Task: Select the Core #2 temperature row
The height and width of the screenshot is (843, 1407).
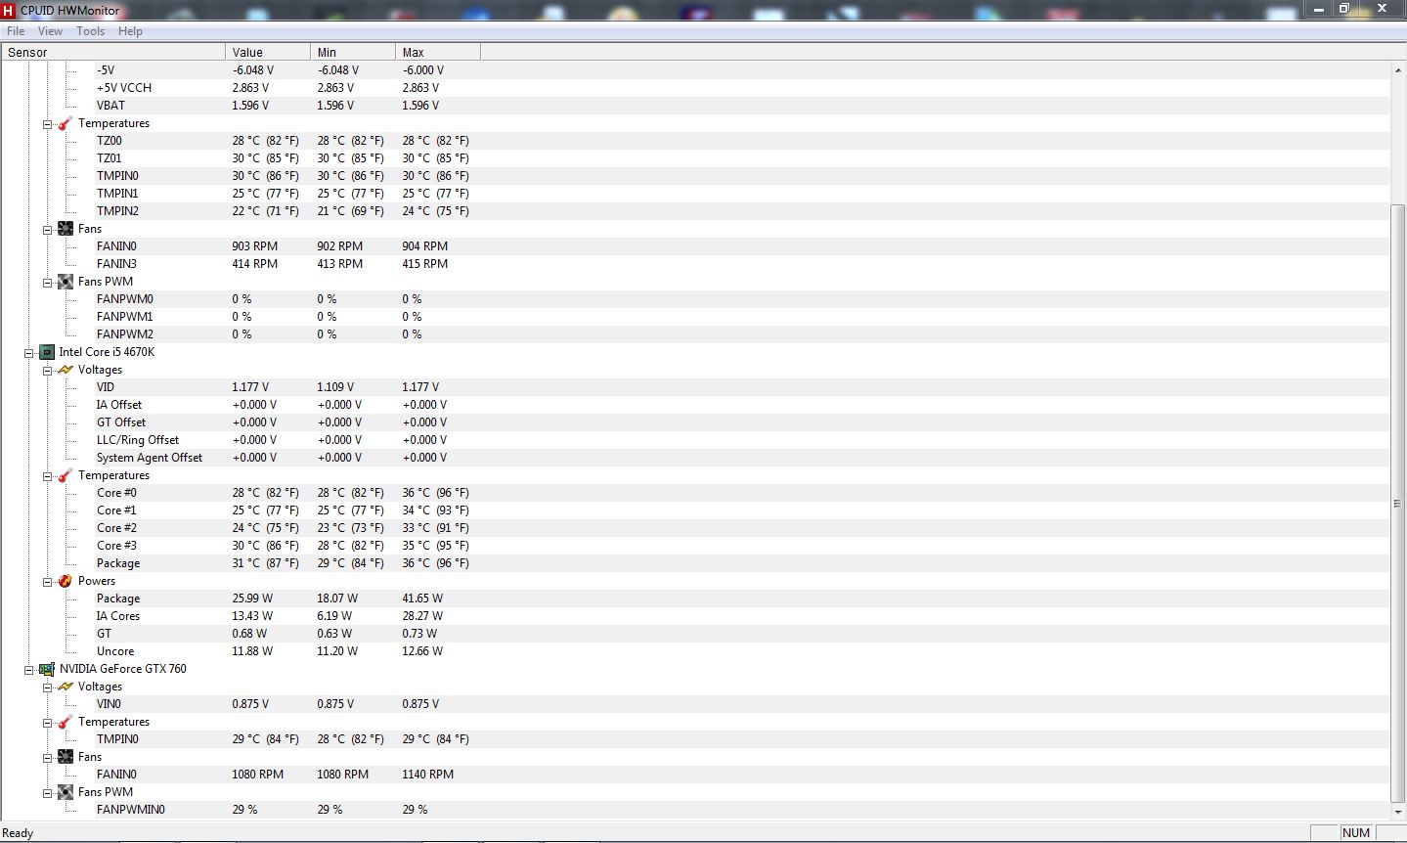Action: click(695, 528)
